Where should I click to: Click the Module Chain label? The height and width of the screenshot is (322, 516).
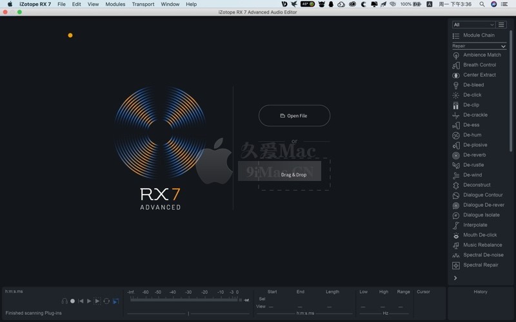tap(479, 35)
